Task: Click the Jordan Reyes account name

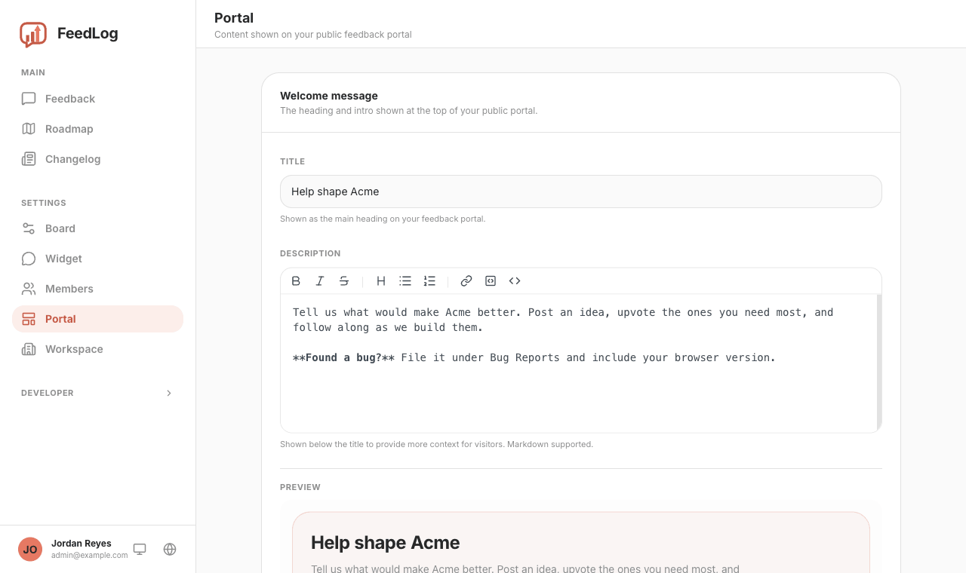Action: (x=82, y=544)
